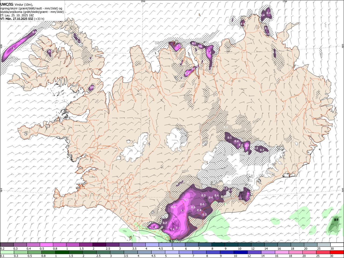
Task: Click the '30' label of the upper legend scale
Action: coord(332,249)
